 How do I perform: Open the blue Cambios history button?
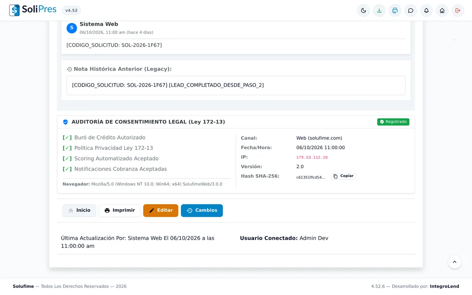click(x=202, y=210)
